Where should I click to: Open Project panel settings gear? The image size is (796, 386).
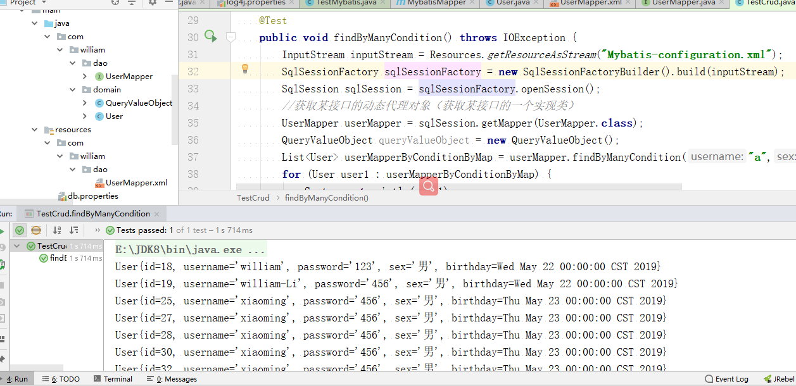[x=153, y=3]
